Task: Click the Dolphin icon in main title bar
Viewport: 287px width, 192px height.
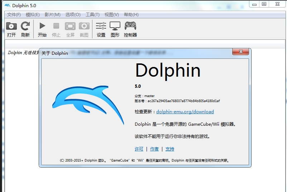Action: click(7, 5)
